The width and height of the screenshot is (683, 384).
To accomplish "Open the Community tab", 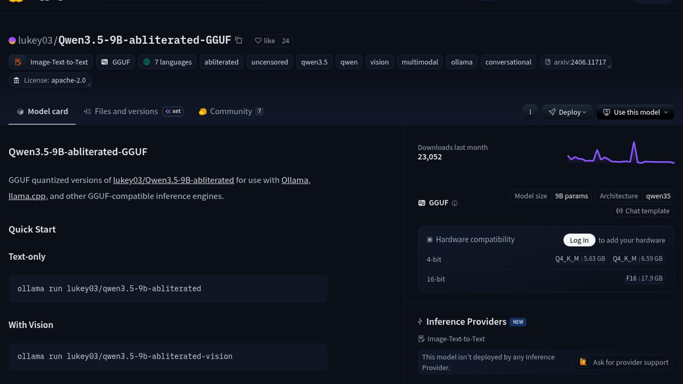I will click(x=231, y=111).
